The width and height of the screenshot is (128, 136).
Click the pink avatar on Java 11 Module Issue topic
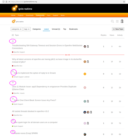coord(85,88)
